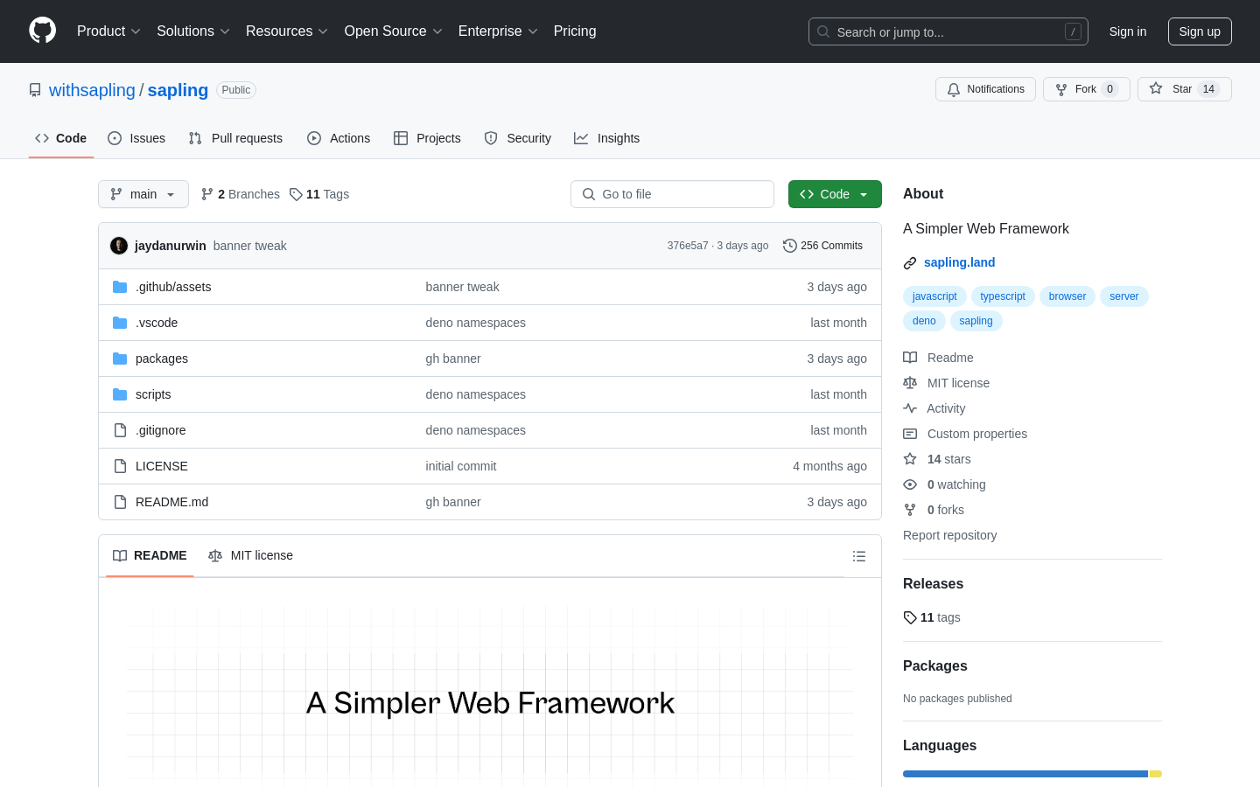Click the javascript topic tag
Image resolution: width=1260 pixels, height=787 pixels.
(x=934, y=296)
